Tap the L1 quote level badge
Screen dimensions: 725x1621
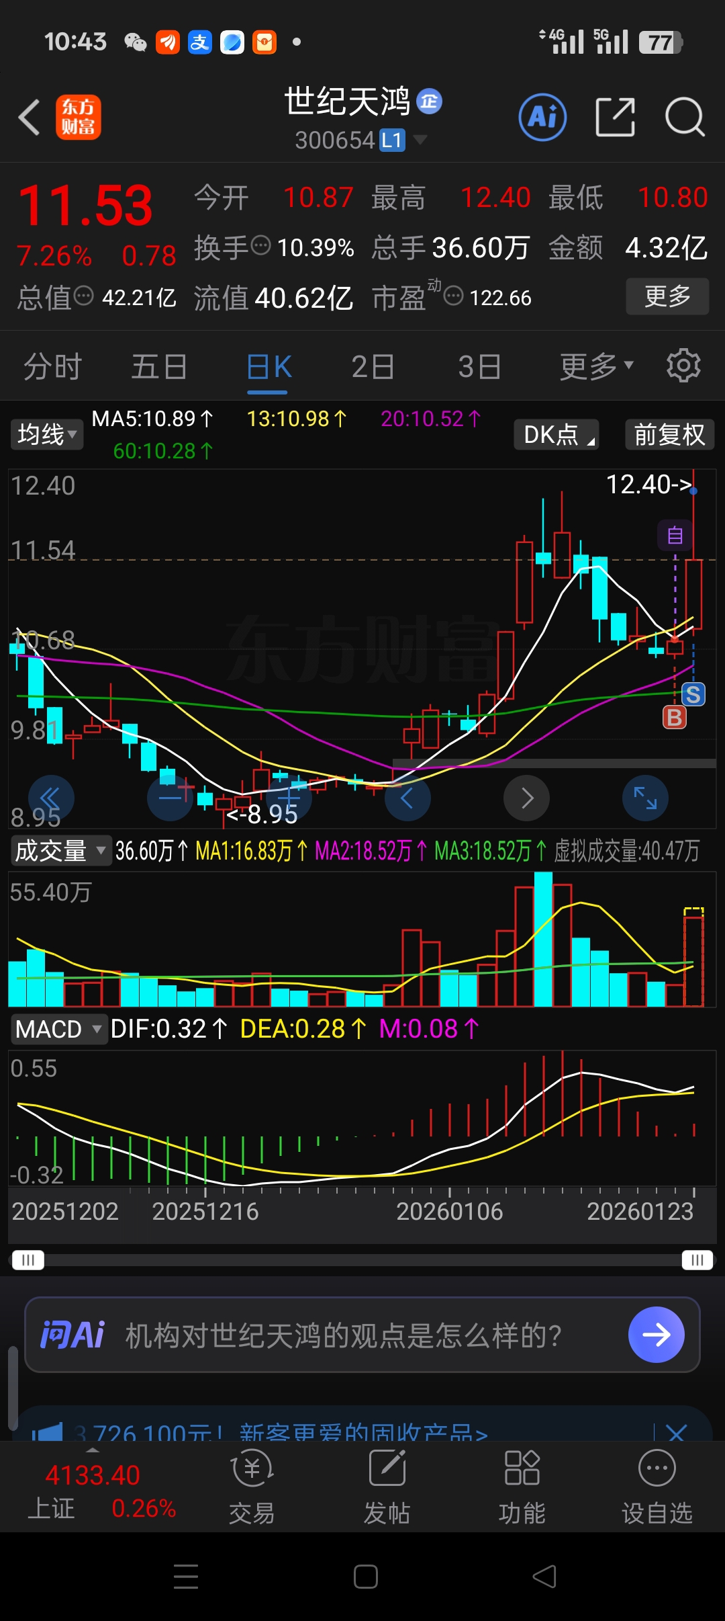[392, 140]
